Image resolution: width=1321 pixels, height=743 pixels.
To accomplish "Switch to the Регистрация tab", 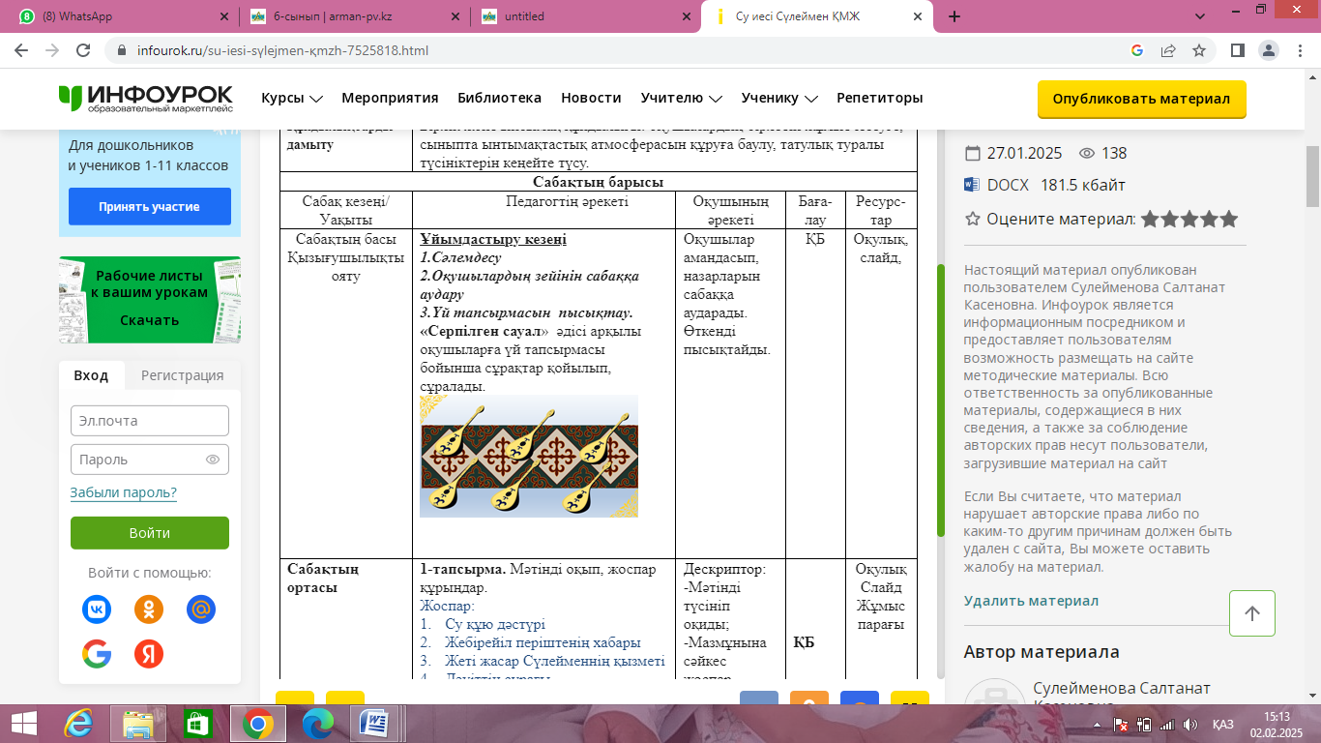I will [x=182, y=375].
